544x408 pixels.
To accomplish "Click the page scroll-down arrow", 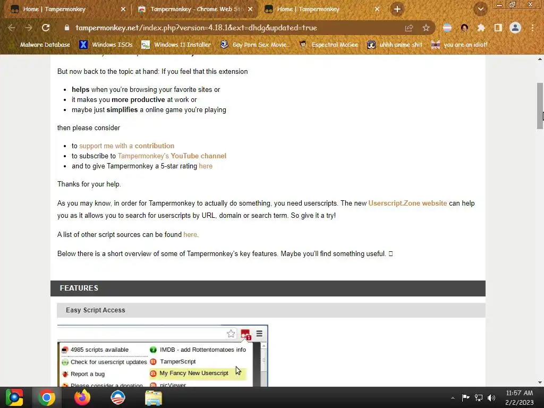I will point(540,382).
